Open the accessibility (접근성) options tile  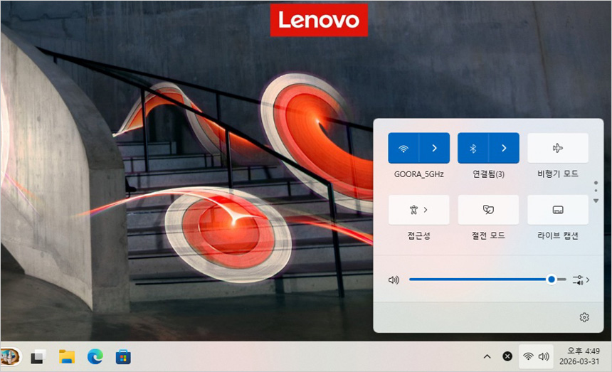coord(418,210)
